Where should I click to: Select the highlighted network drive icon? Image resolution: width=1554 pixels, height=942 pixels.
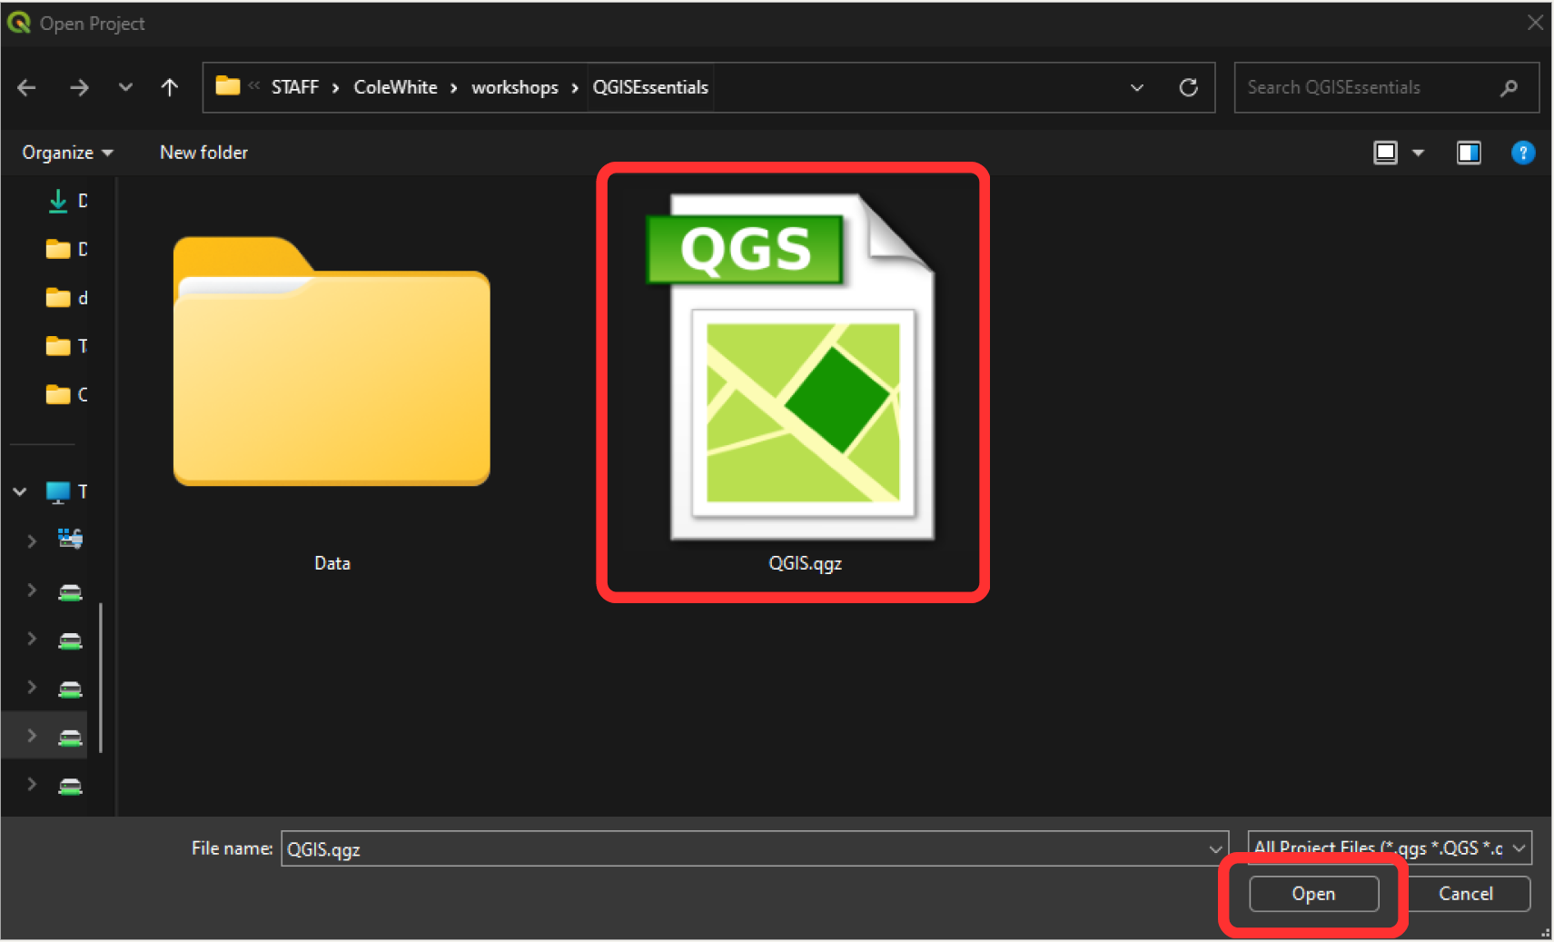(70, 737)
